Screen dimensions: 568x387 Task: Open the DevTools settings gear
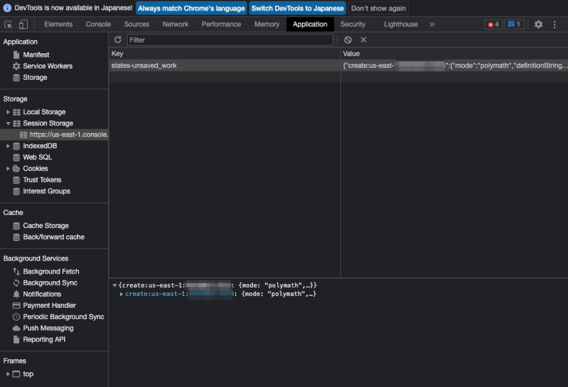[x=538, y=24]
